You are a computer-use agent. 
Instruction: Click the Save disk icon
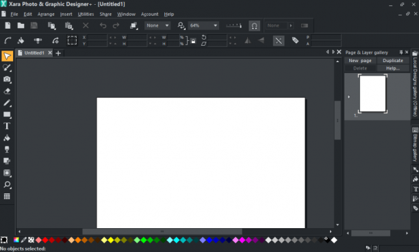pyautogui.click(x=34, y=25)
